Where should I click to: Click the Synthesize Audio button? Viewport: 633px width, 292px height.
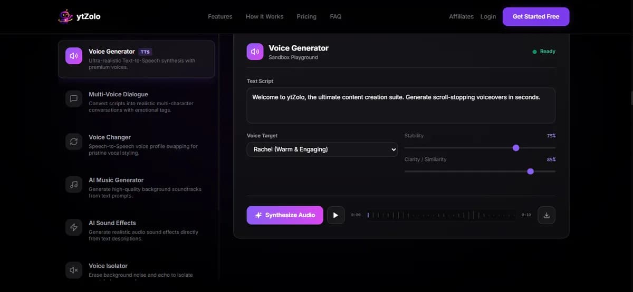click(x=285, y=215)
